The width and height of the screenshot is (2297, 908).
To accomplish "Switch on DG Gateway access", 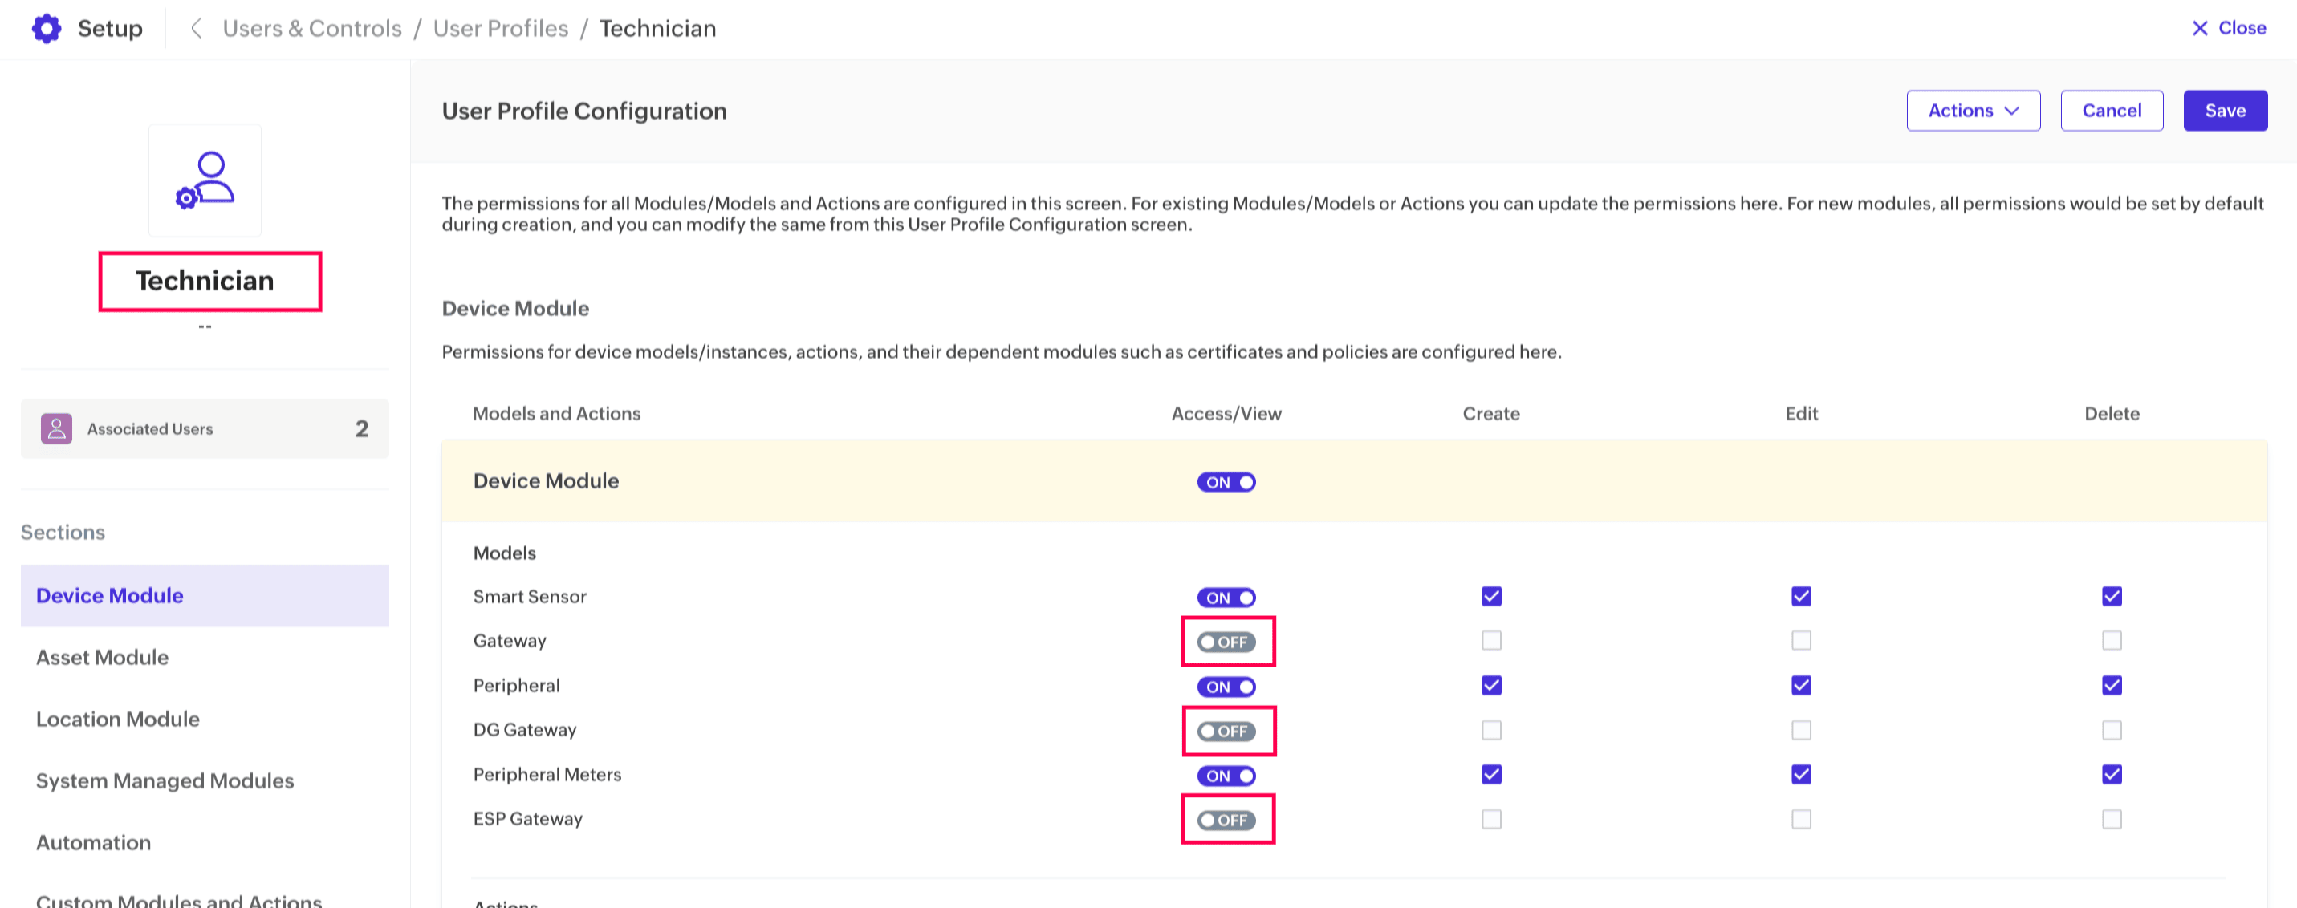I will (x=1226, y=731).
